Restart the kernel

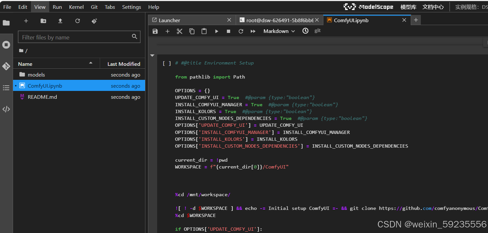pos(241,31)
